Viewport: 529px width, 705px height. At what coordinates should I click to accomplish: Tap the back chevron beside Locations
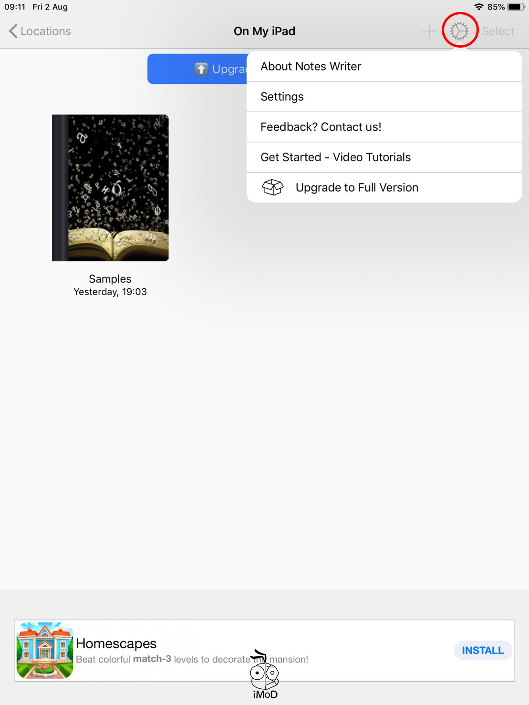[x=13, y=31]
